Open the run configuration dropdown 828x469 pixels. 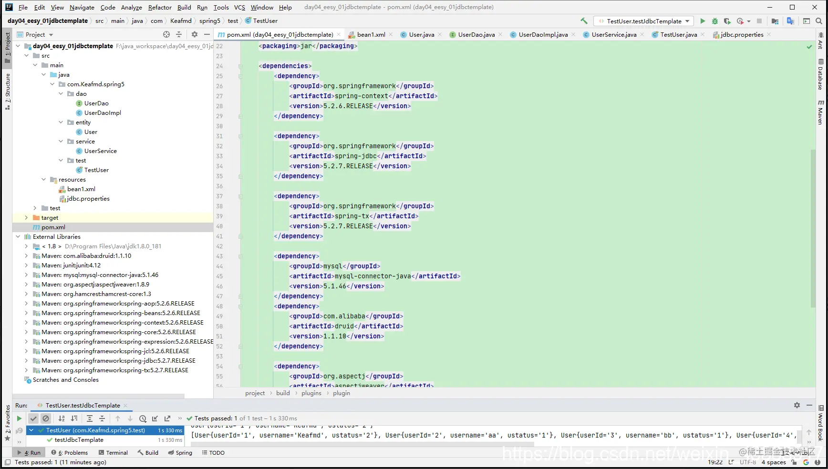(x=643, y=21)
